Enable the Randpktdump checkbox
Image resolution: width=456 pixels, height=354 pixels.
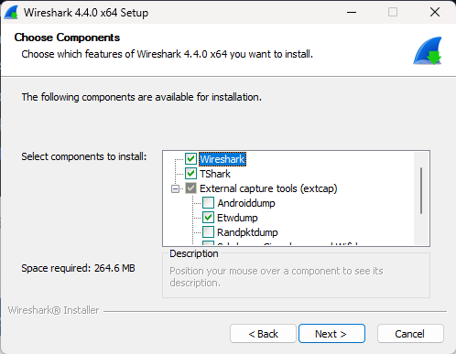208,232
